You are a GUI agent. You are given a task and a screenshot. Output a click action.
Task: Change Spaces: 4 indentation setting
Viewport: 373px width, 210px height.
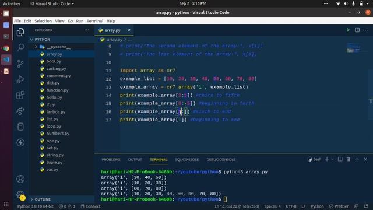272,206
